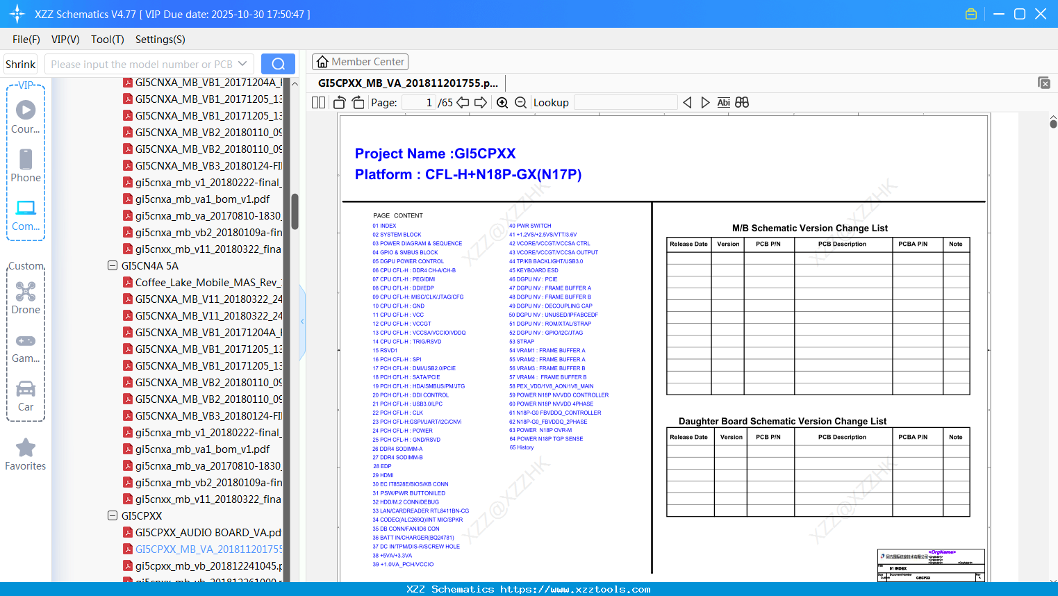Open the Drone category in the sidebar
This screenshot has width=1058, height=596.
[x=26, y=298]
